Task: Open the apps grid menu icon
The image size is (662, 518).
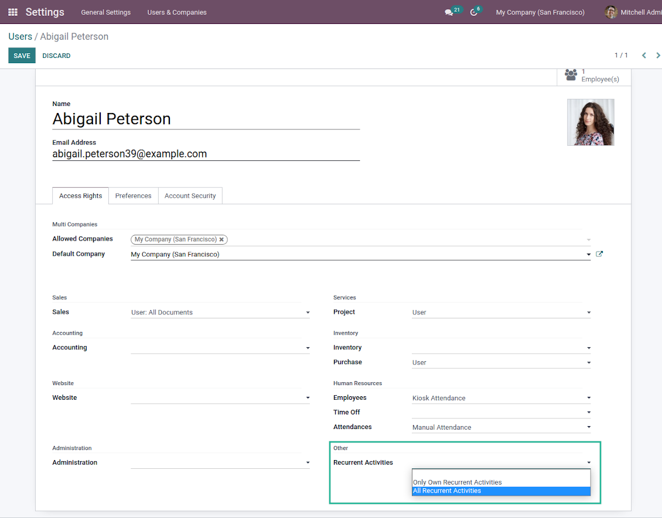Action: [x=13, y=12]
